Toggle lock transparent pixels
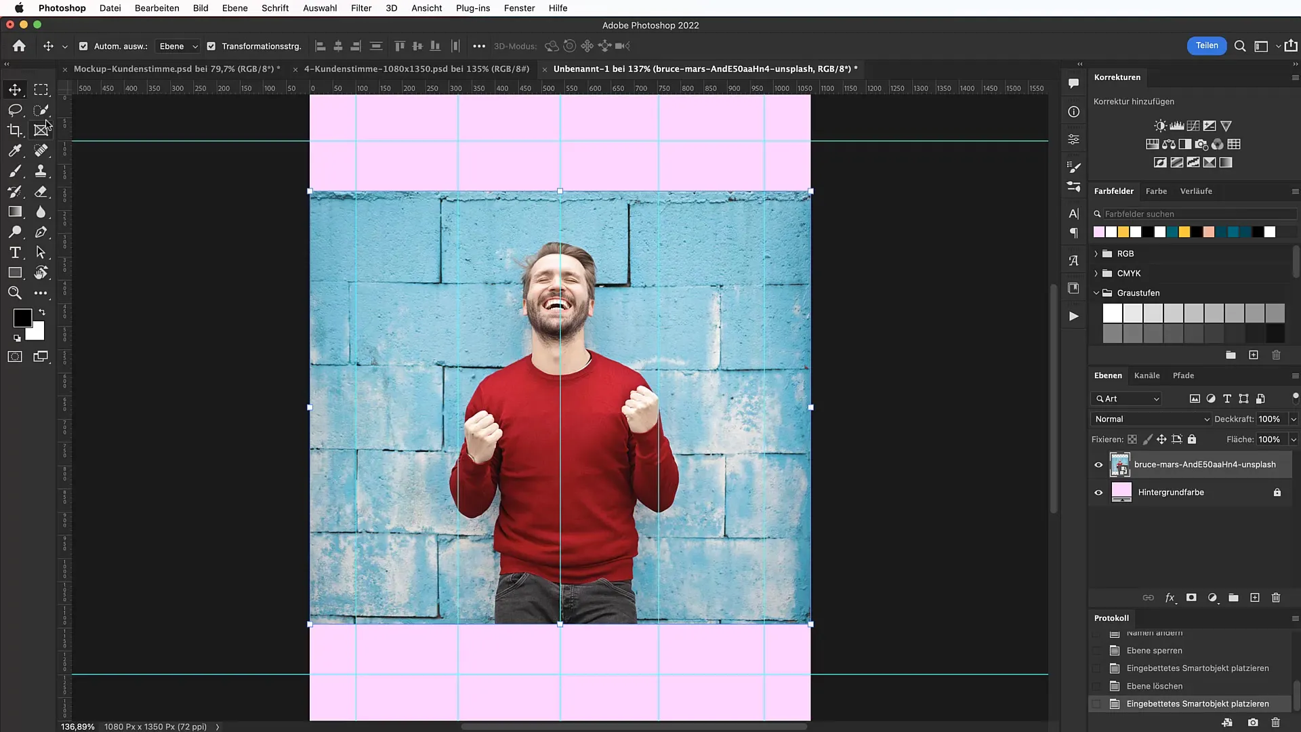The width and height of the screenshot is (1301, 732). tap(1132, 439)
